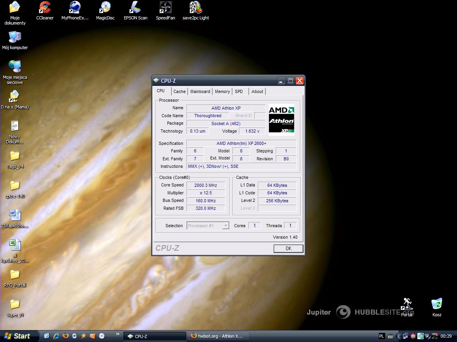Open the About tab
Viewport: 457px width, 342px height.
click(x=257, y=91)
